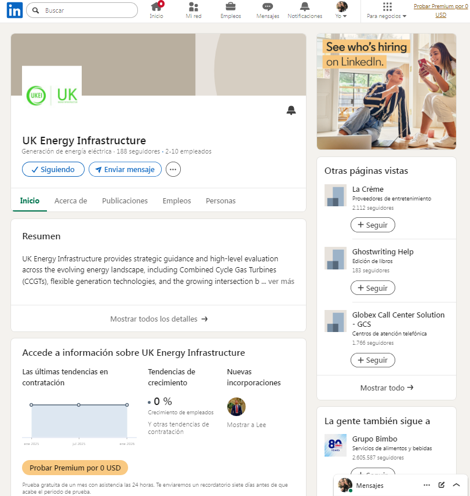Expand Para negocios apps menu

(387, 10)
